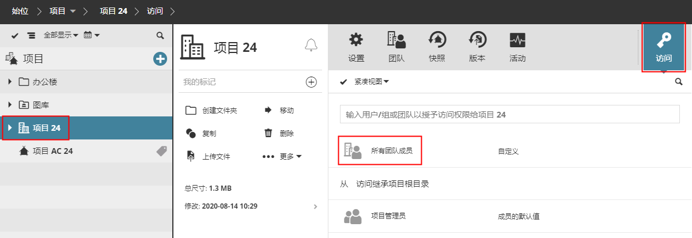The width and height of the screenshot is (692, 238).
Task: Click 上传文件 action
Action: coord(208,156)
